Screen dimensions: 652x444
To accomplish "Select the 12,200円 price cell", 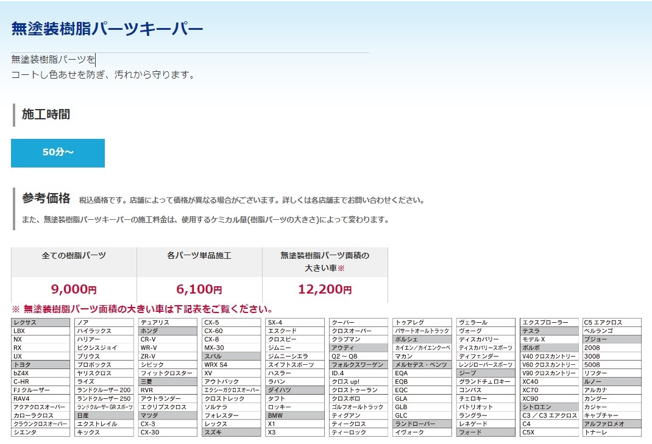I will pyautogui.click(x=325, y=290).
